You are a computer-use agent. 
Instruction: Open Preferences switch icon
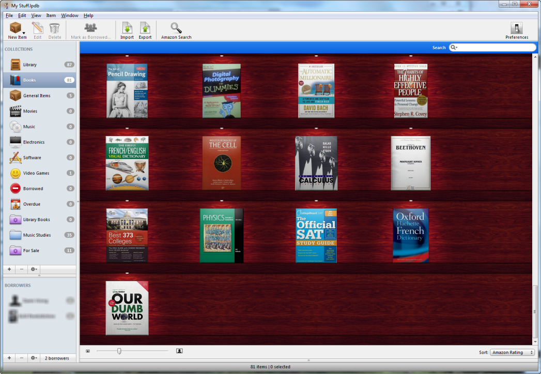pos(517,28)
